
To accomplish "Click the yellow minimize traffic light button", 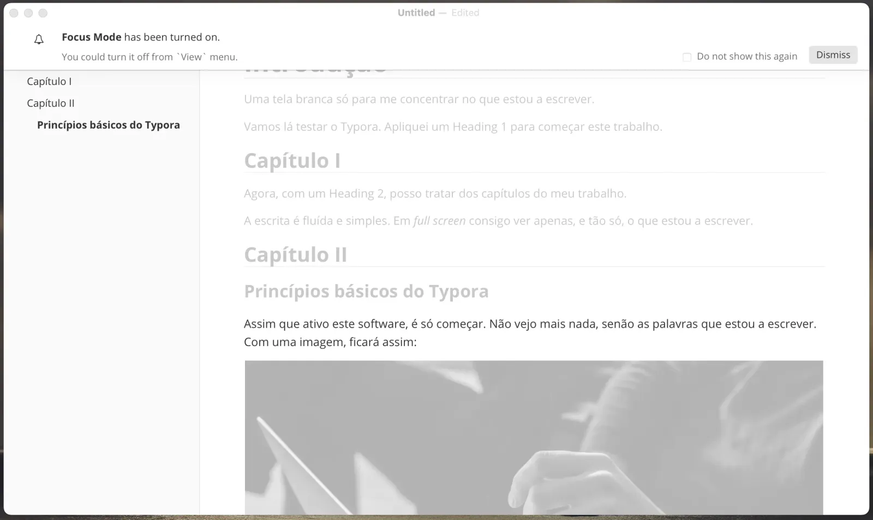I will [x=28, y=13].
